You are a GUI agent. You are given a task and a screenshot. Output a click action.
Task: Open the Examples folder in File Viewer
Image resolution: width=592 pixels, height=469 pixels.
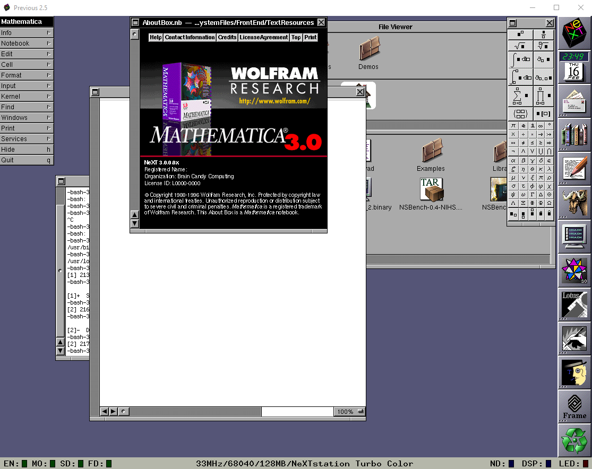(x=431, y=155)
